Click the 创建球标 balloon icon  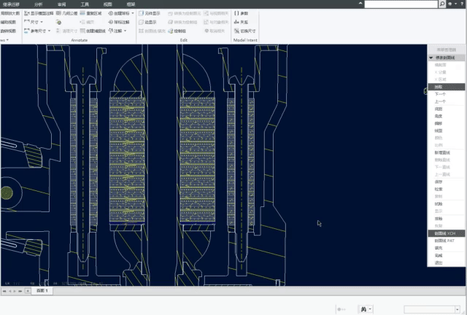coord(110,13)
